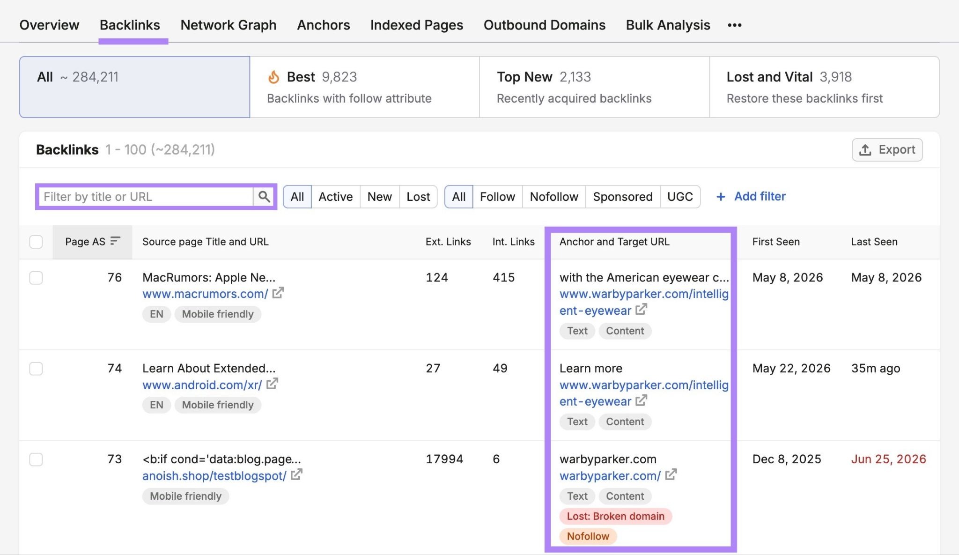Click the First Seen column header

[776, 242]
